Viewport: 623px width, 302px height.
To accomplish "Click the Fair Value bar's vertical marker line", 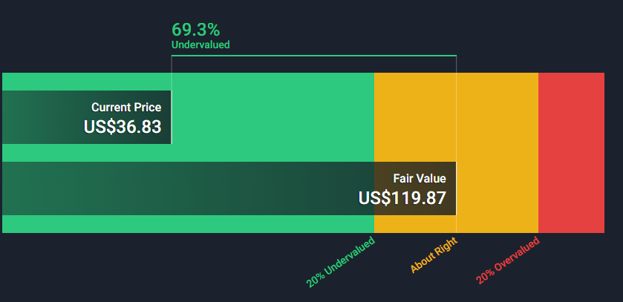I will (456, 188).
